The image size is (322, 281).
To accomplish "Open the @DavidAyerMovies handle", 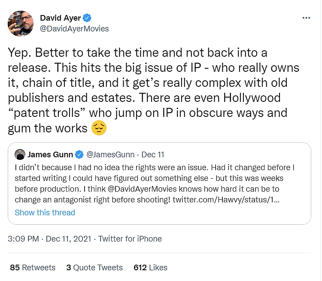I will pos(74,29).
